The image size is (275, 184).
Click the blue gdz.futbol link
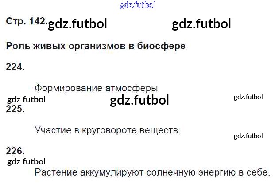point(137,5)
